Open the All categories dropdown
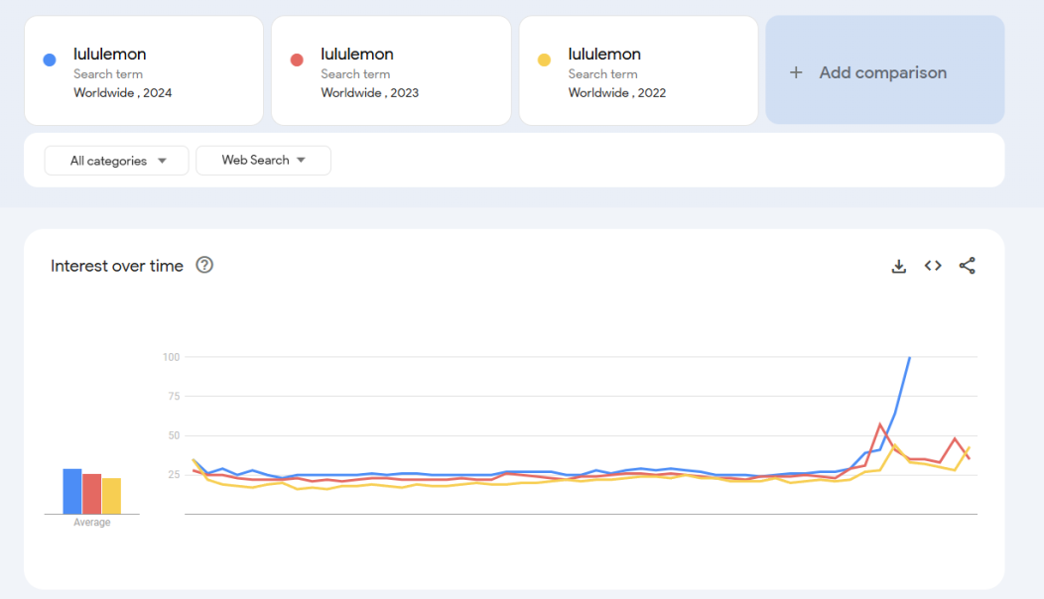This screenshot has height=599, width=1044. 116,161
